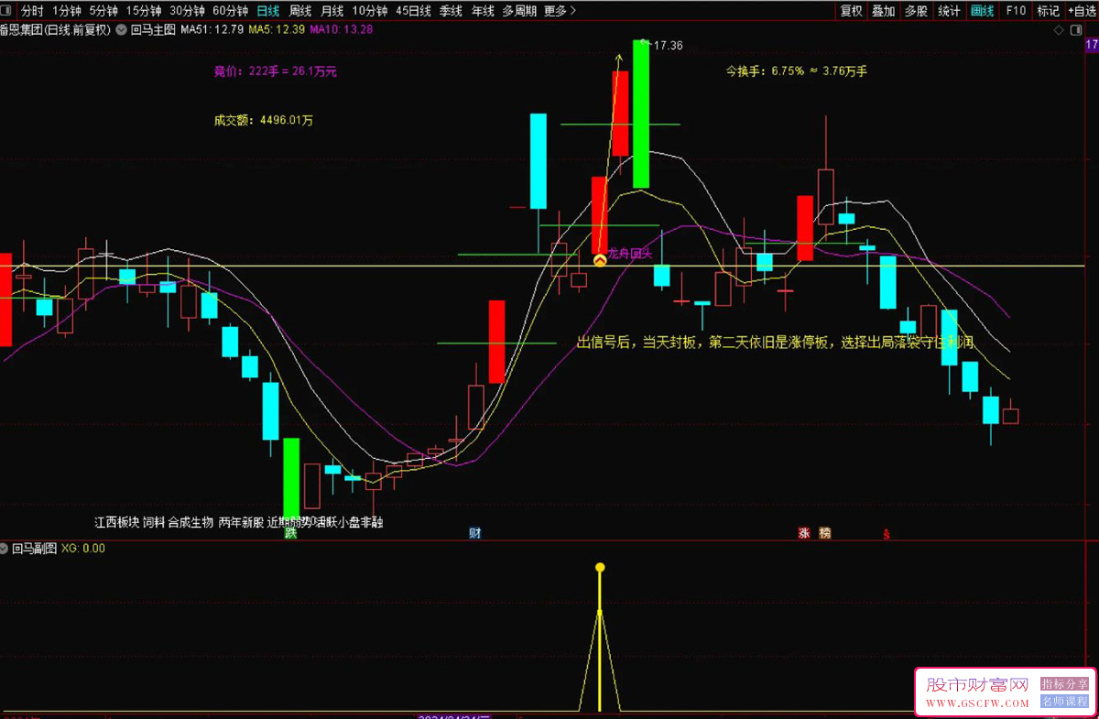Click the purple price tag on right axis
Viewport: 1099px width, 719px height.
tap(1092, 43)
